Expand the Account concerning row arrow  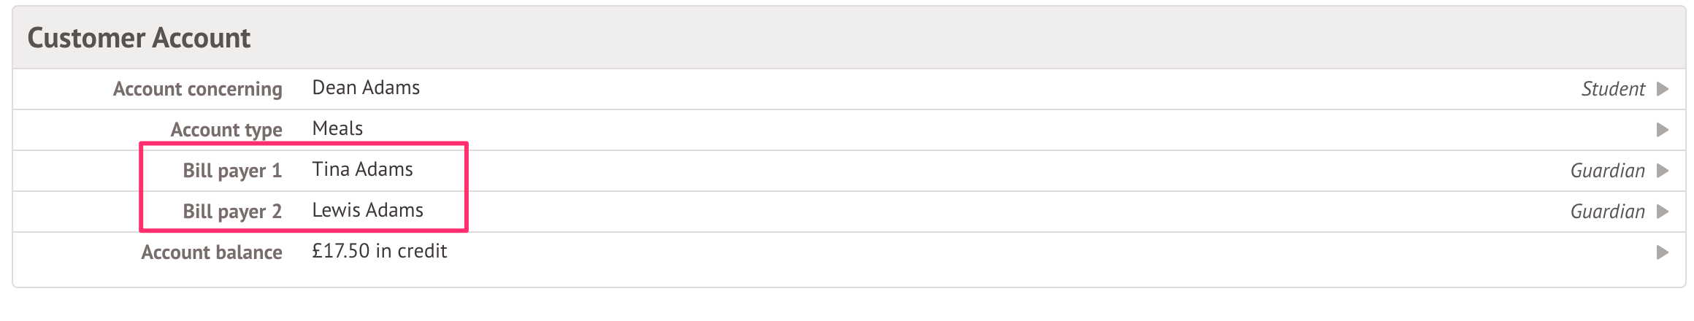pos(1663,89)
